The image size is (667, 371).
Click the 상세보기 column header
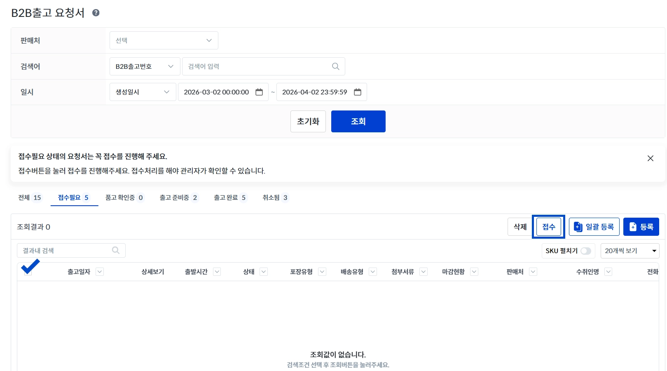[153, 272]
